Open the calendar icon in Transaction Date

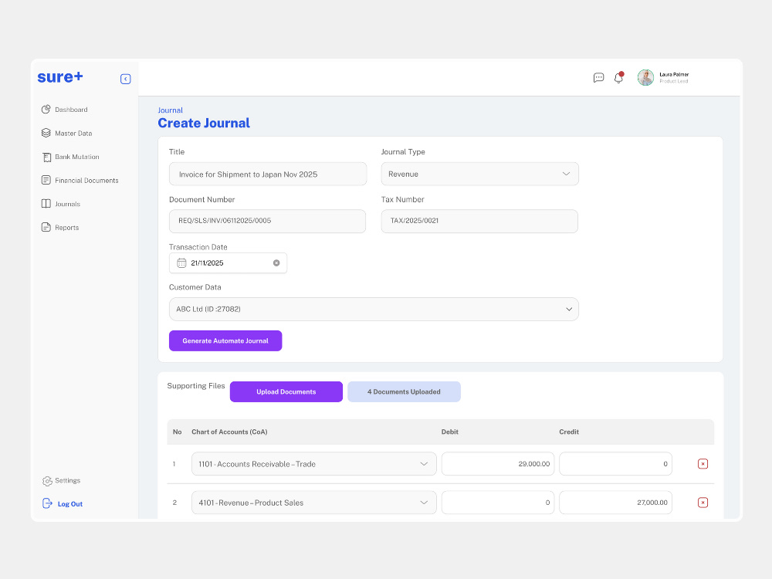181,263
